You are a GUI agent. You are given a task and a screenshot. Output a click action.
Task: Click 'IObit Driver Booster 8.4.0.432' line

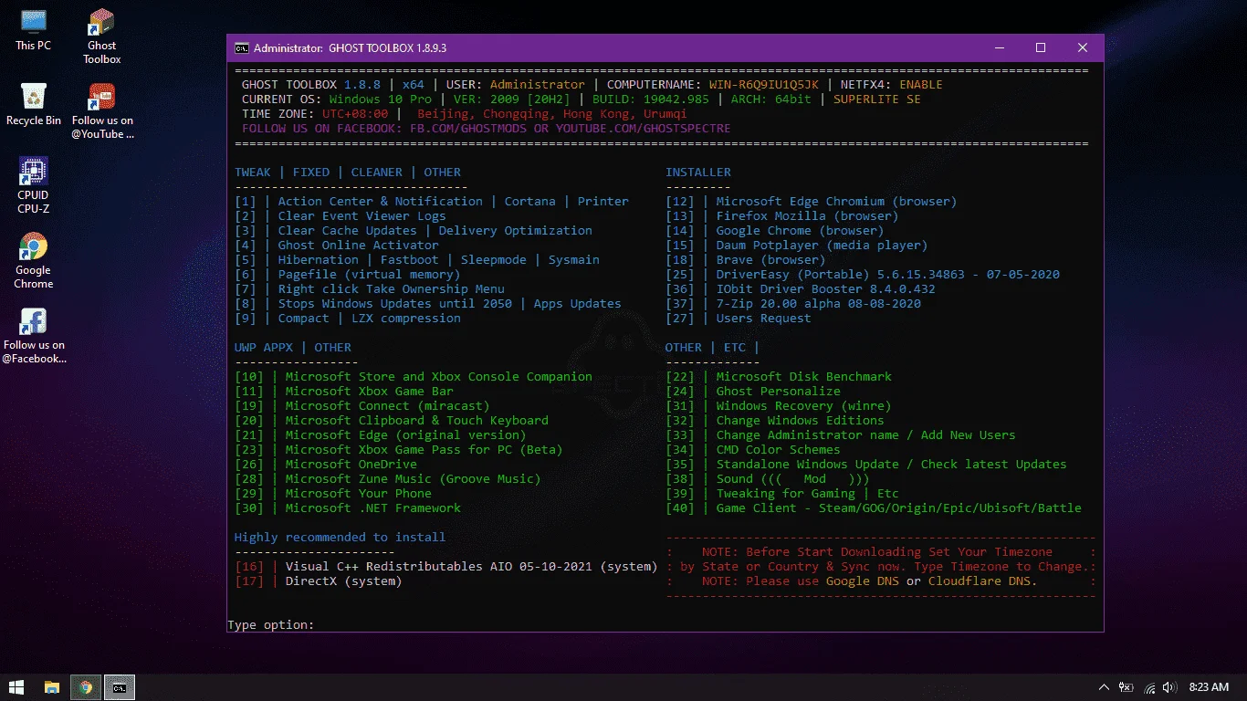tap(826, 289)
